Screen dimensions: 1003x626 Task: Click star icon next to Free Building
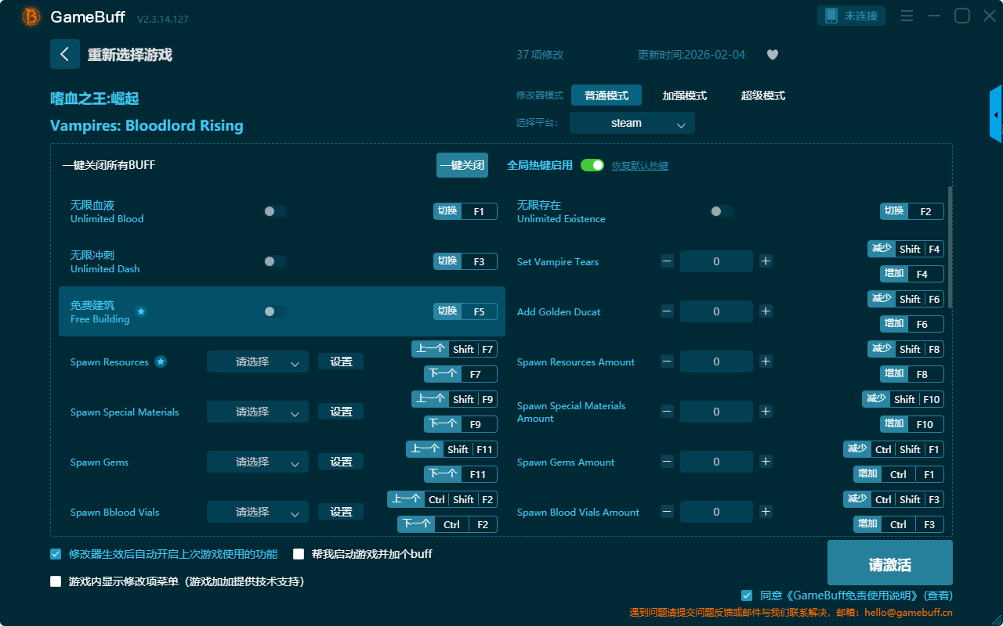pos(141,311)
